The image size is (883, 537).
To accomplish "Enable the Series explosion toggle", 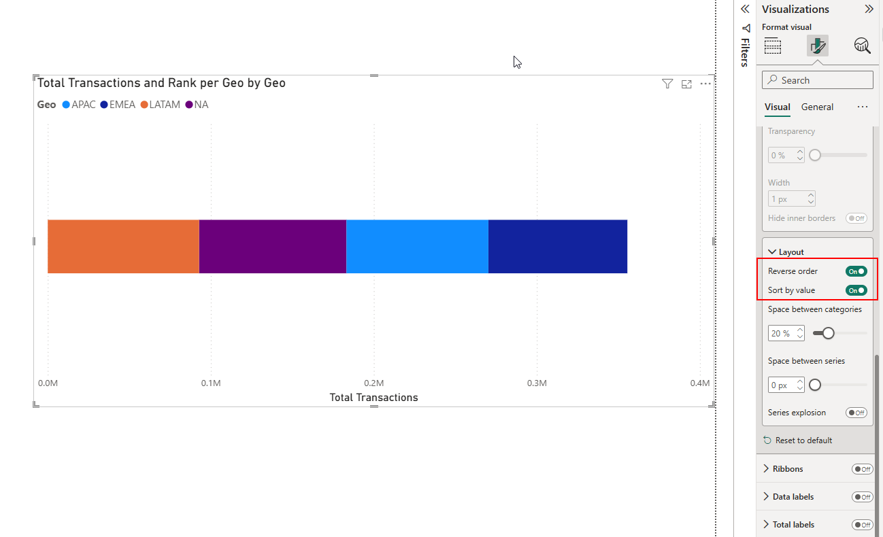I will point(856,413).
